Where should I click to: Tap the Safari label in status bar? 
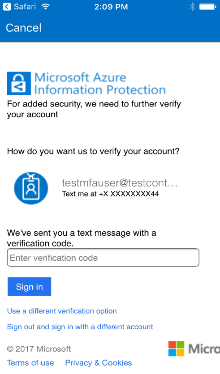click(25, 6)
